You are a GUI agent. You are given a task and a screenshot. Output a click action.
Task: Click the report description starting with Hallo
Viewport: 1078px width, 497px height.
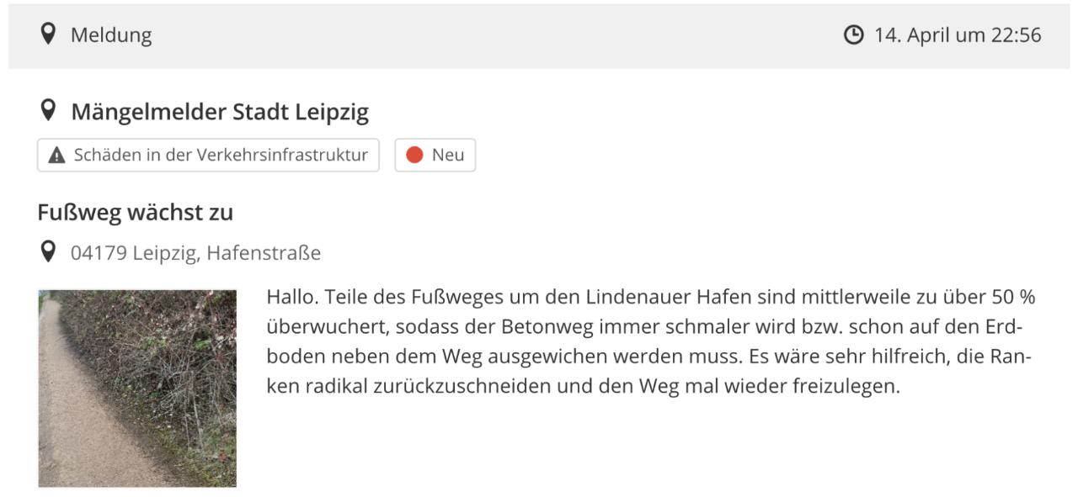click(651, 342)
